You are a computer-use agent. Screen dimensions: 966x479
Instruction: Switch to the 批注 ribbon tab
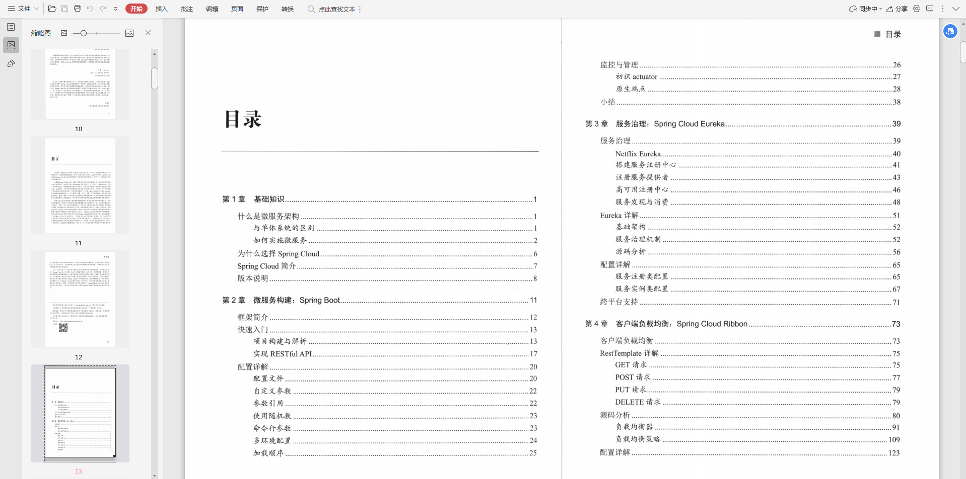click(187, 9)
